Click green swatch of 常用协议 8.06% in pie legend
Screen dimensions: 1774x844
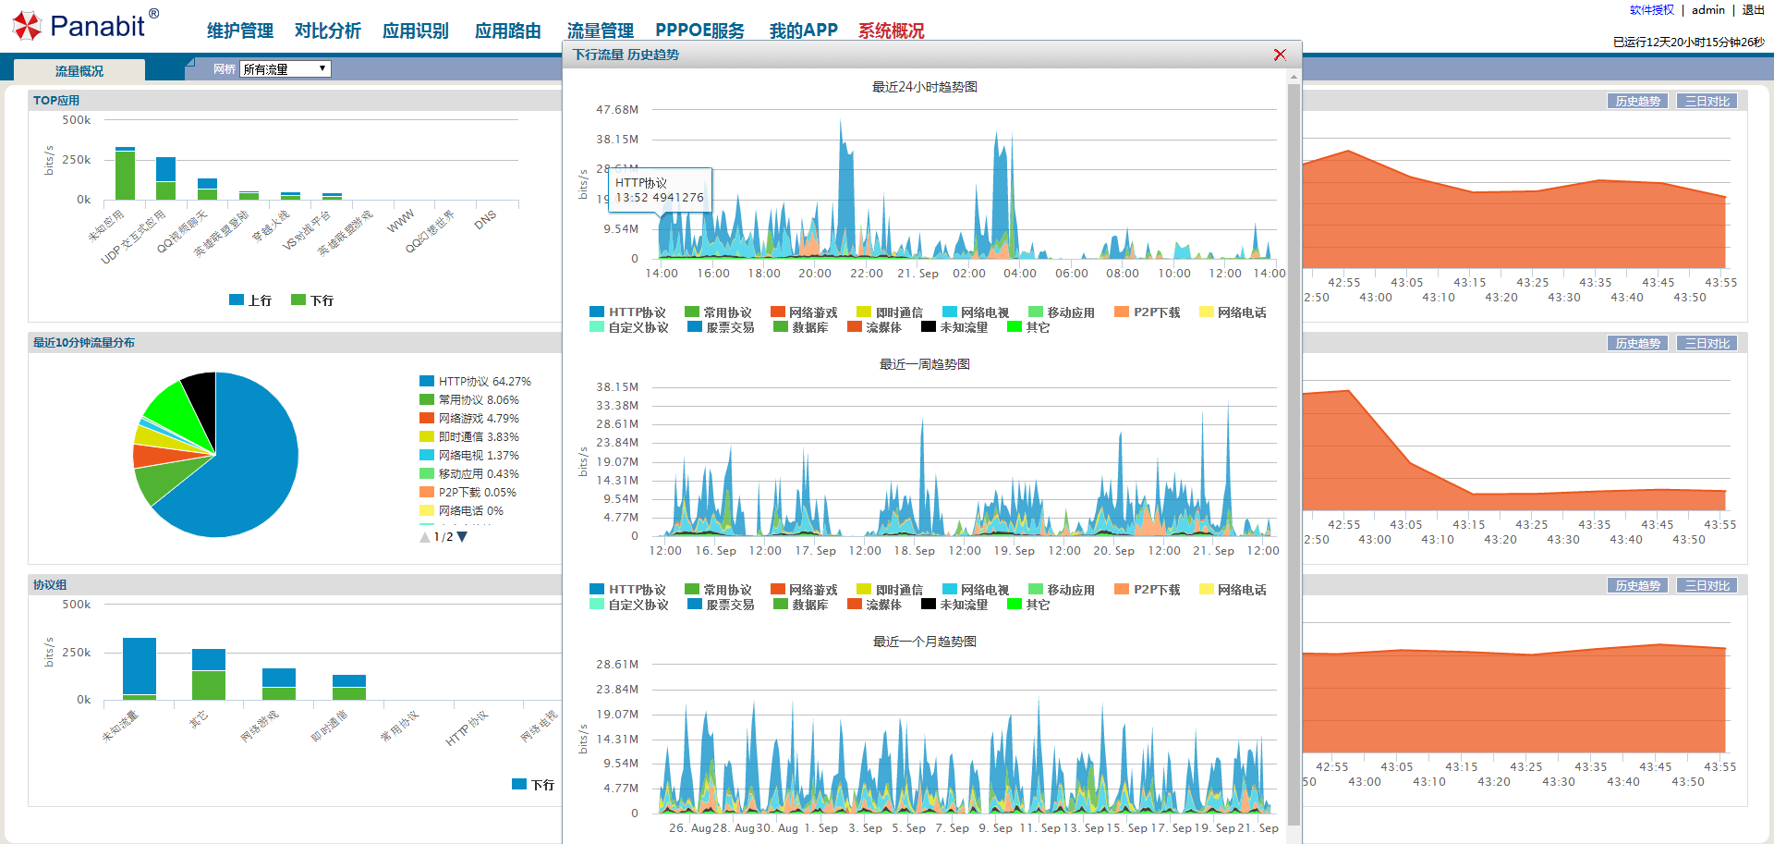[x=427, y=399]
